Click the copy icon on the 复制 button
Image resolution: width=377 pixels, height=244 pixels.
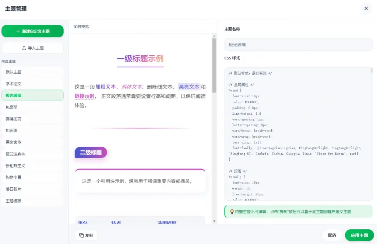[81, 235]
